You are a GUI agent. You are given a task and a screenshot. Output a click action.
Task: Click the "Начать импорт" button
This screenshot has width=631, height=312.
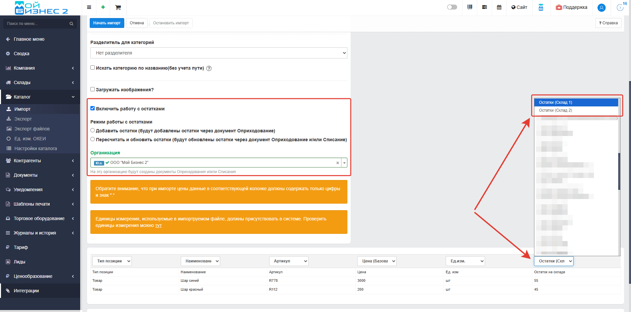107,23
